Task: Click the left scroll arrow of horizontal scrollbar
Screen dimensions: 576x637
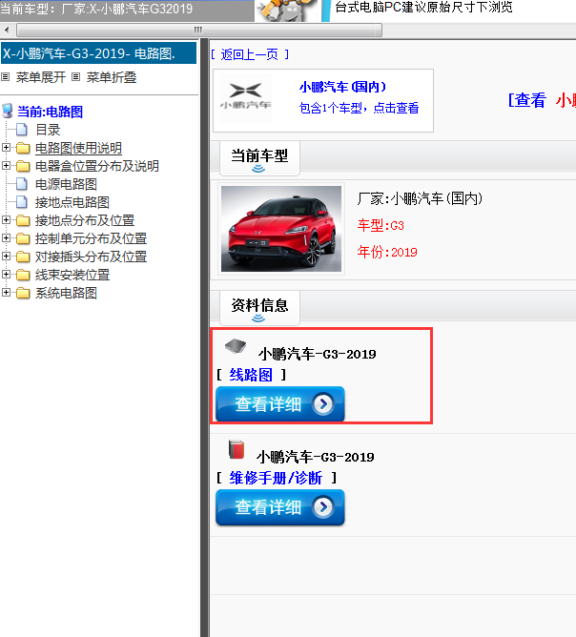Action: tap(7, 30)
